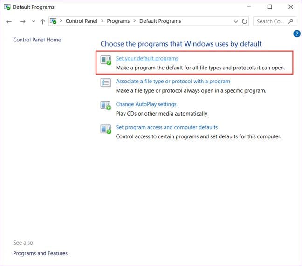Click 'Make a file type or protocol' description
Image resolution: width=302 pixels, height=266 pixels.
(x=191, y=91)
